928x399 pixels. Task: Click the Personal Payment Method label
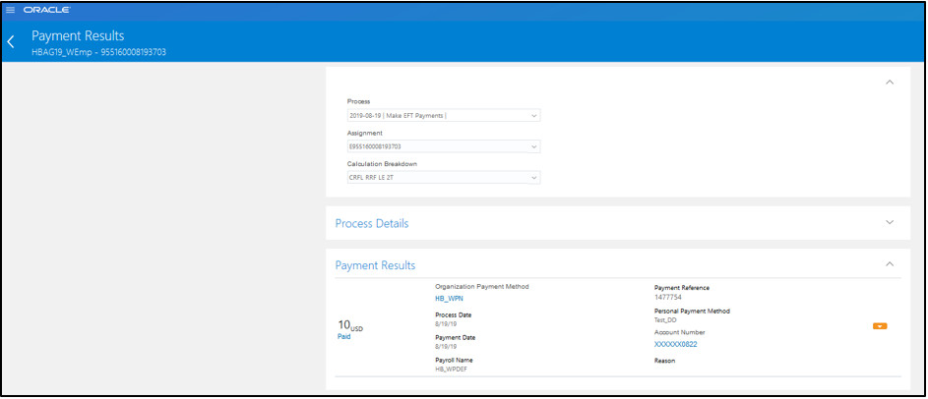tap(692, 311)
